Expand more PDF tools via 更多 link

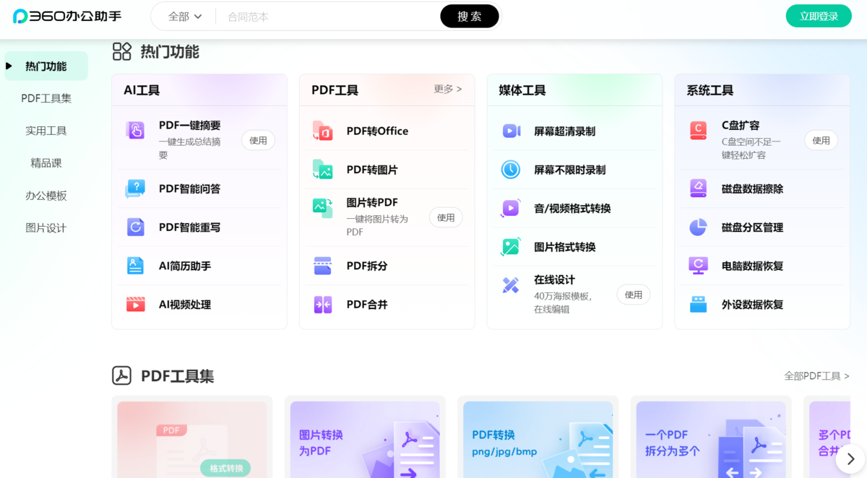tap(441, 89)
